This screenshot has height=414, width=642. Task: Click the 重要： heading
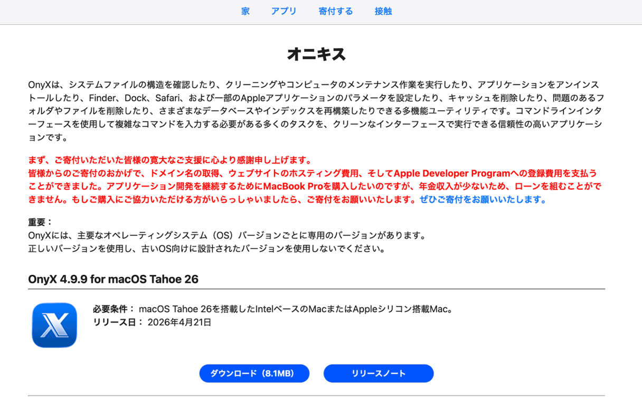click(x=41, y=222)
